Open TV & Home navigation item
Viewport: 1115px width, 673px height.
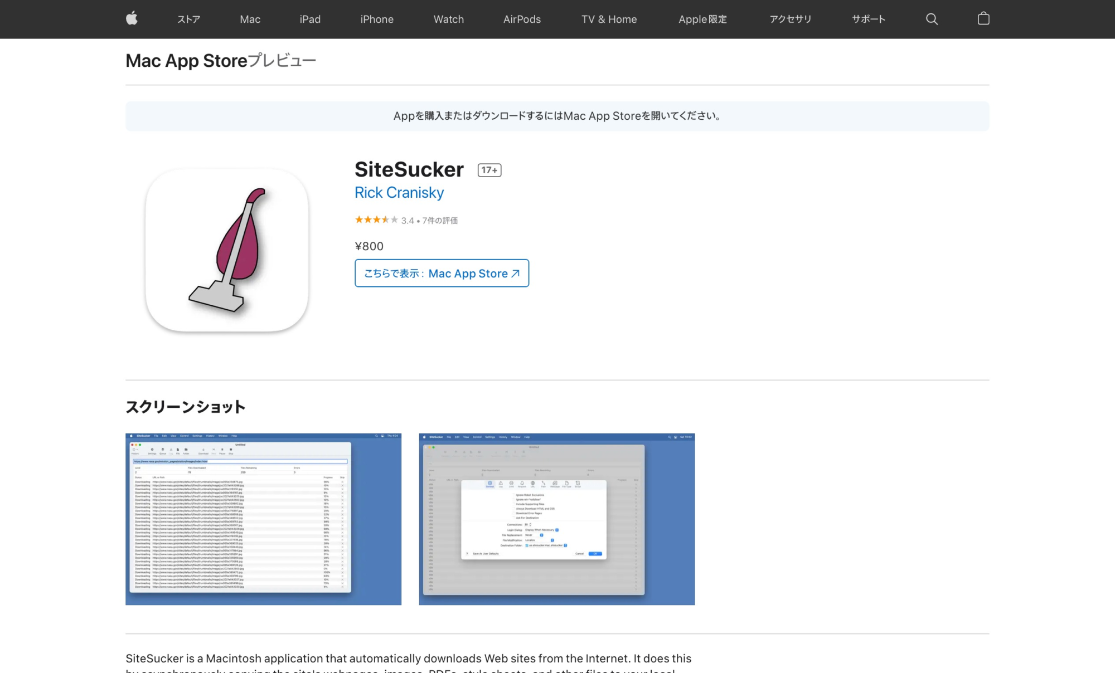pos(609,19)
